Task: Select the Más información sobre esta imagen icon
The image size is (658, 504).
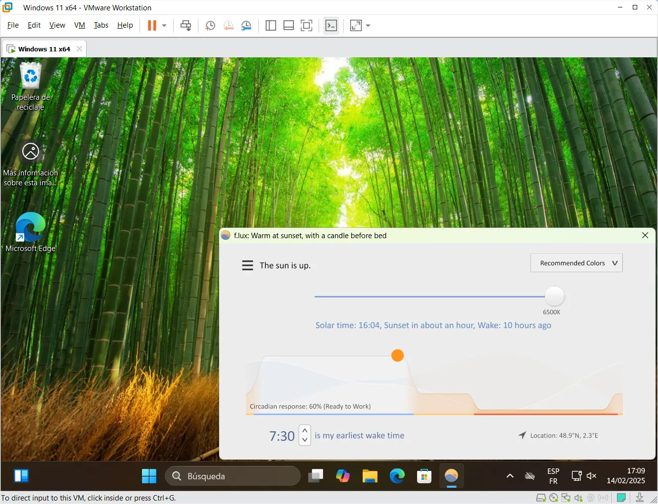Action: pos(31,164)
